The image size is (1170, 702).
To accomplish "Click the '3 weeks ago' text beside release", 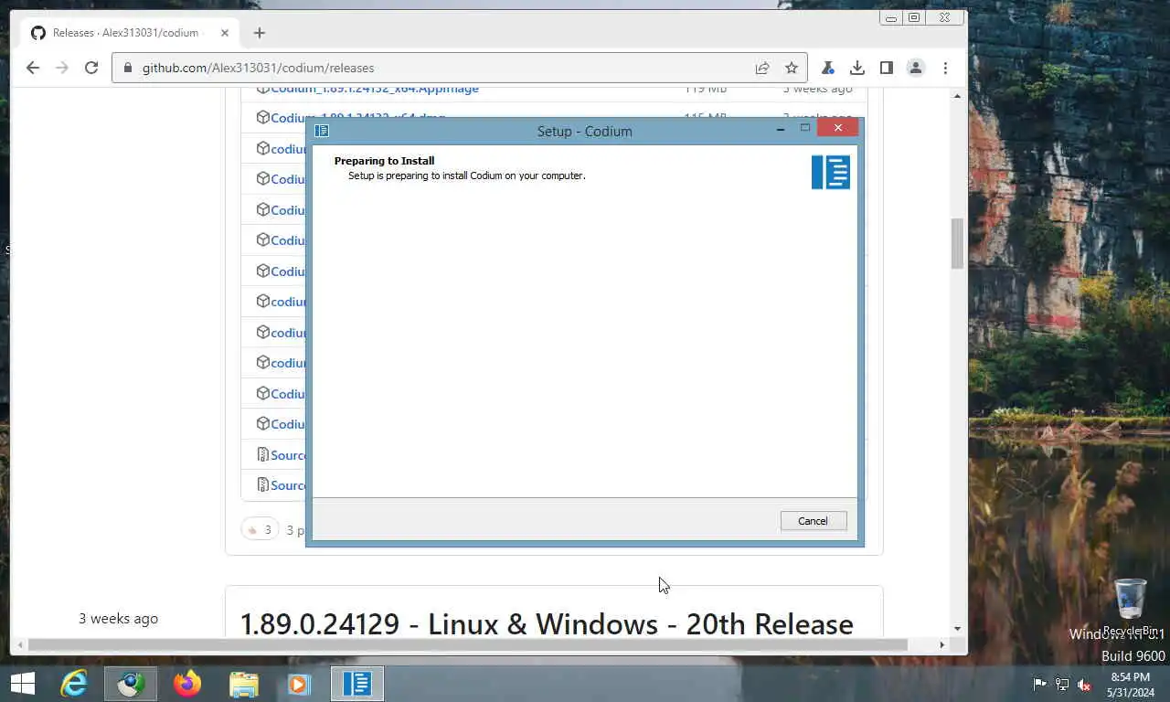I will coord(118,619).
